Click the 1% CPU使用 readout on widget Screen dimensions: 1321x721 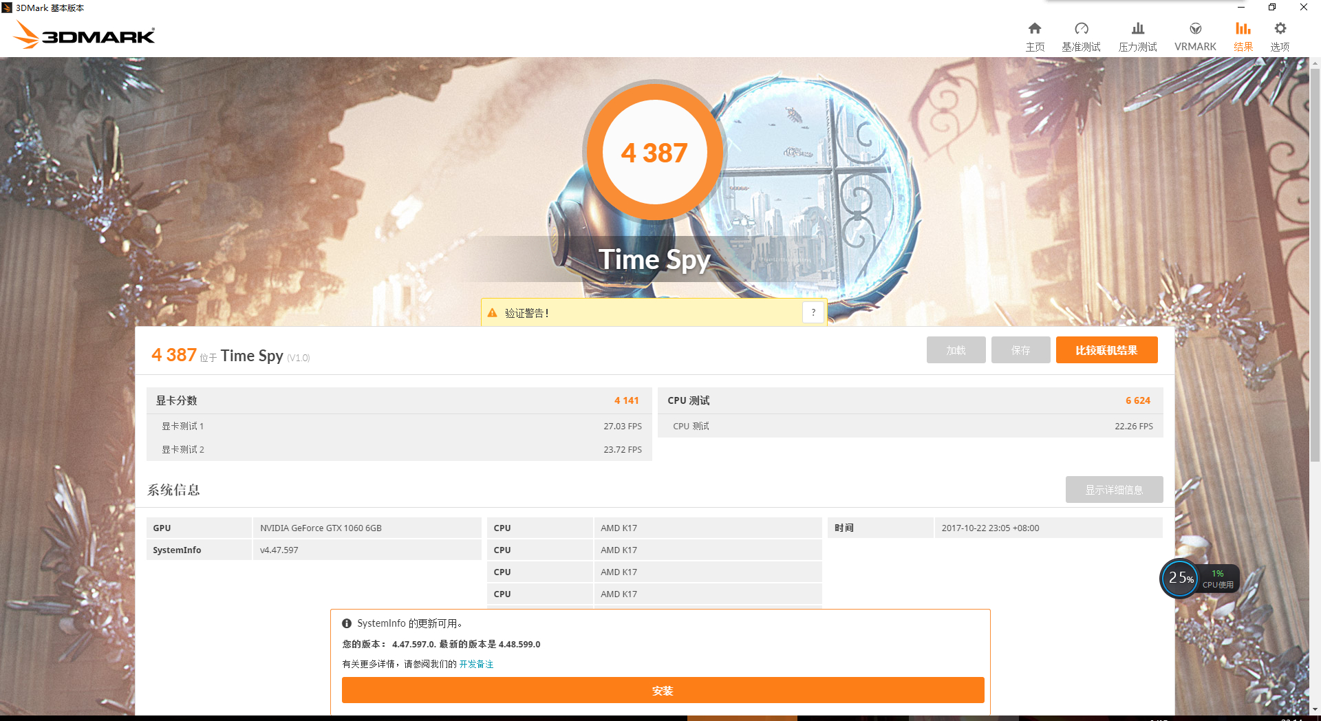pyautogui.click(x=1218, y=579)
